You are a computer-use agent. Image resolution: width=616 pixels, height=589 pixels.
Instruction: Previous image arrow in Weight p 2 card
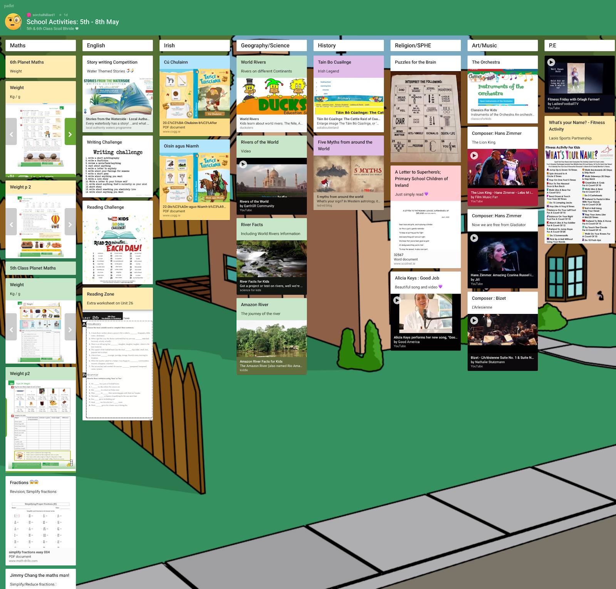(11, 224)
